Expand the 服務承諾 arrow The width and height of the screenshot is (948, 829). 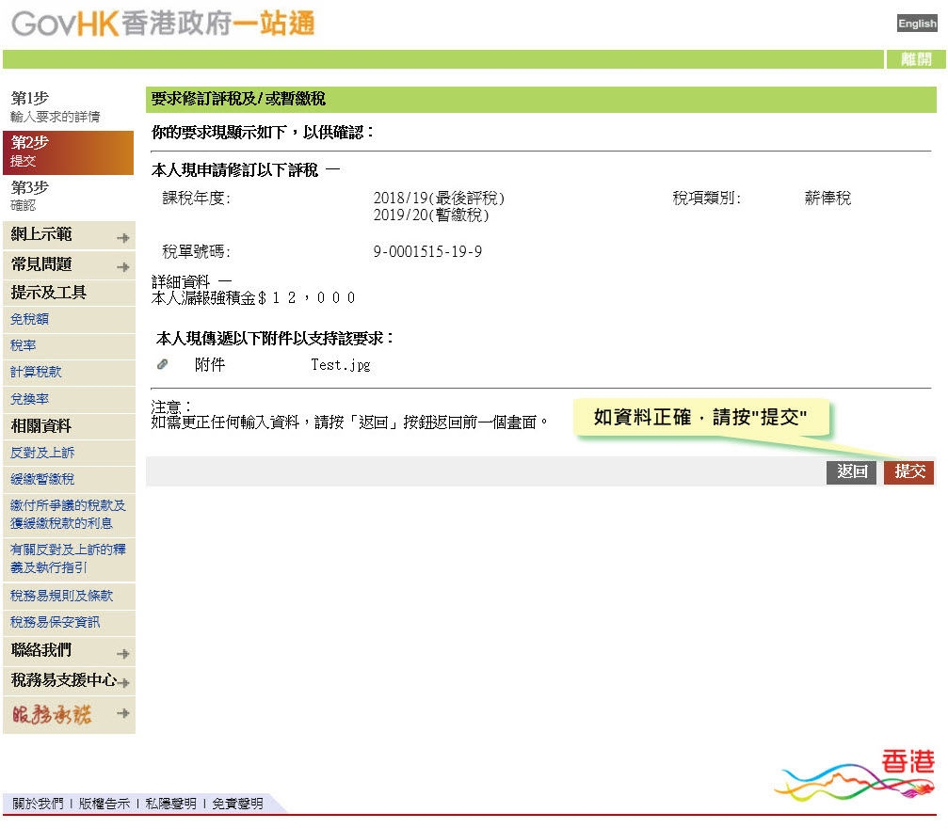pyautogui.click(x=122, y=713)
